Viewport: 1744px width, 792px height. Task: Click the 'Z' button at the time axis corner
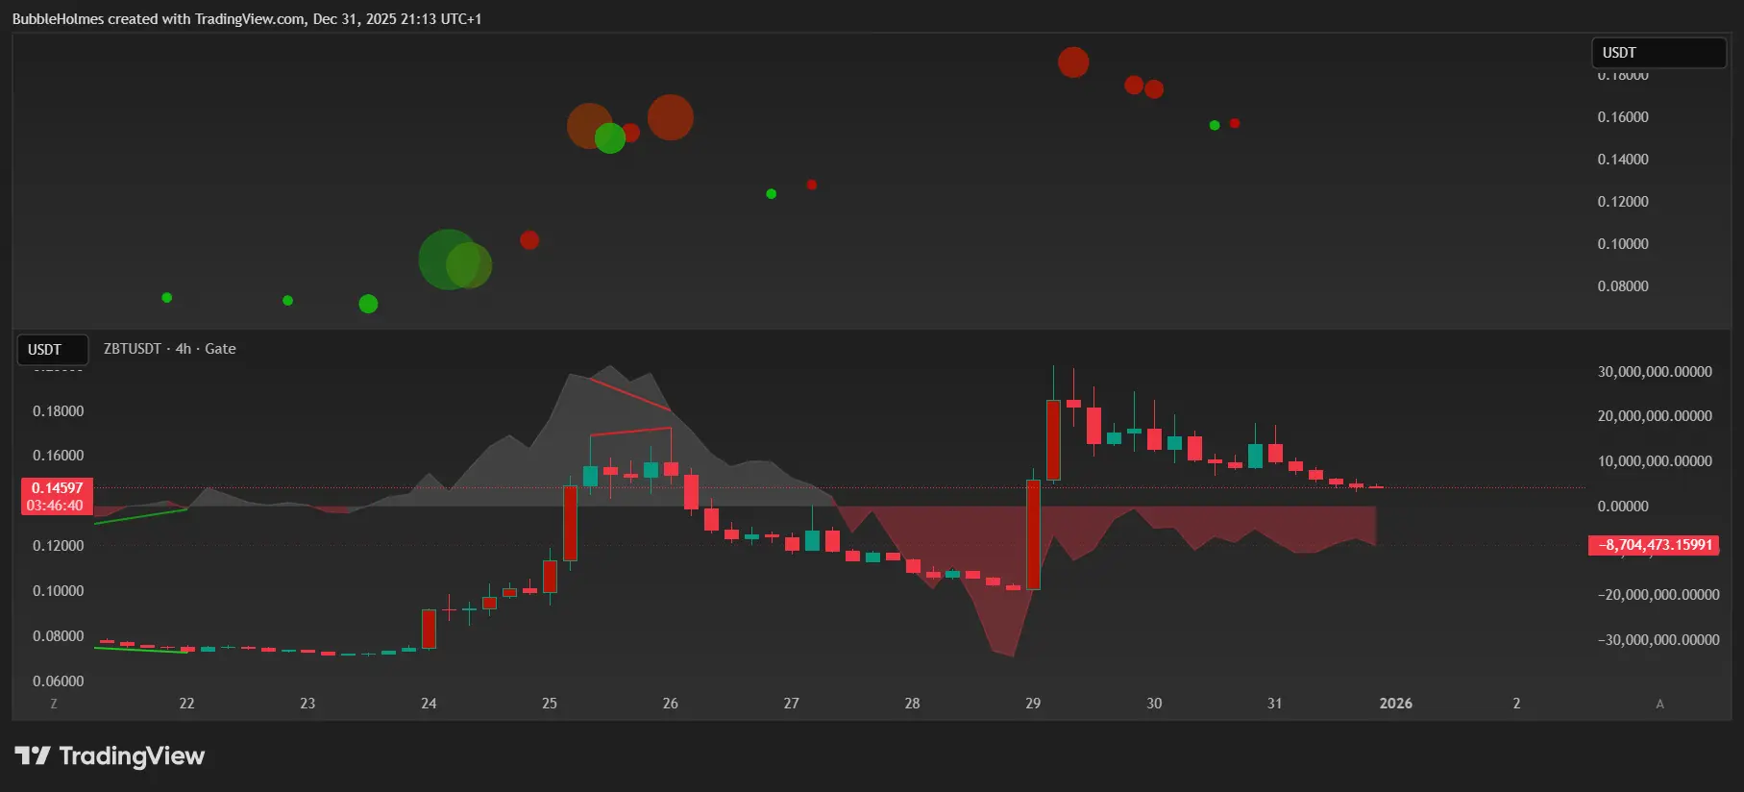coord(54,704)
